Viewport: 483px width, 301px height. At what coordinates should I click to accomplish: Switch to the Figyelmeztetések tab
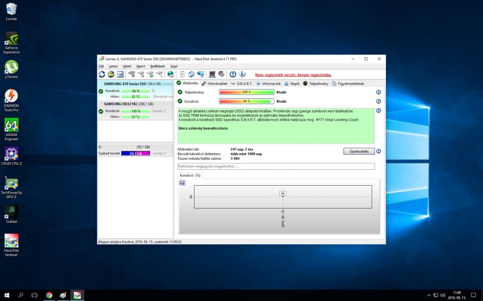point(348,84)
